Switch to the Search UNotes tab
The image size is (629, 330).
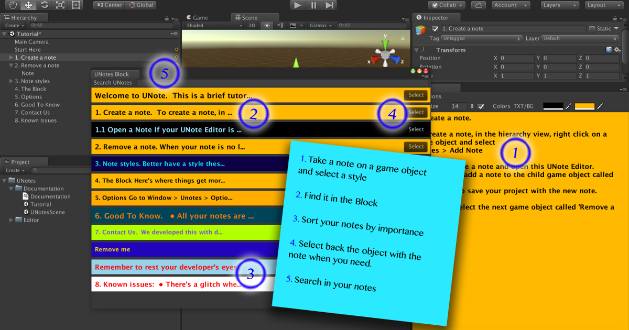[x=113, y=82]
